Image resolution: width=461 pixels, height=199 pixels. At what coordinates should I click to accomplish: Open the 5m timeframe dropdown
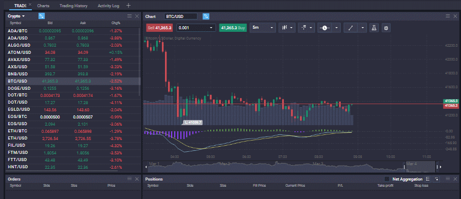point(271,28)
